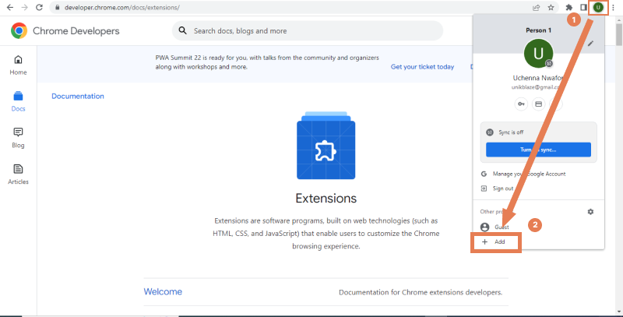Reload the page with the refresh icon
623x317 pixels.
(39, 8)
